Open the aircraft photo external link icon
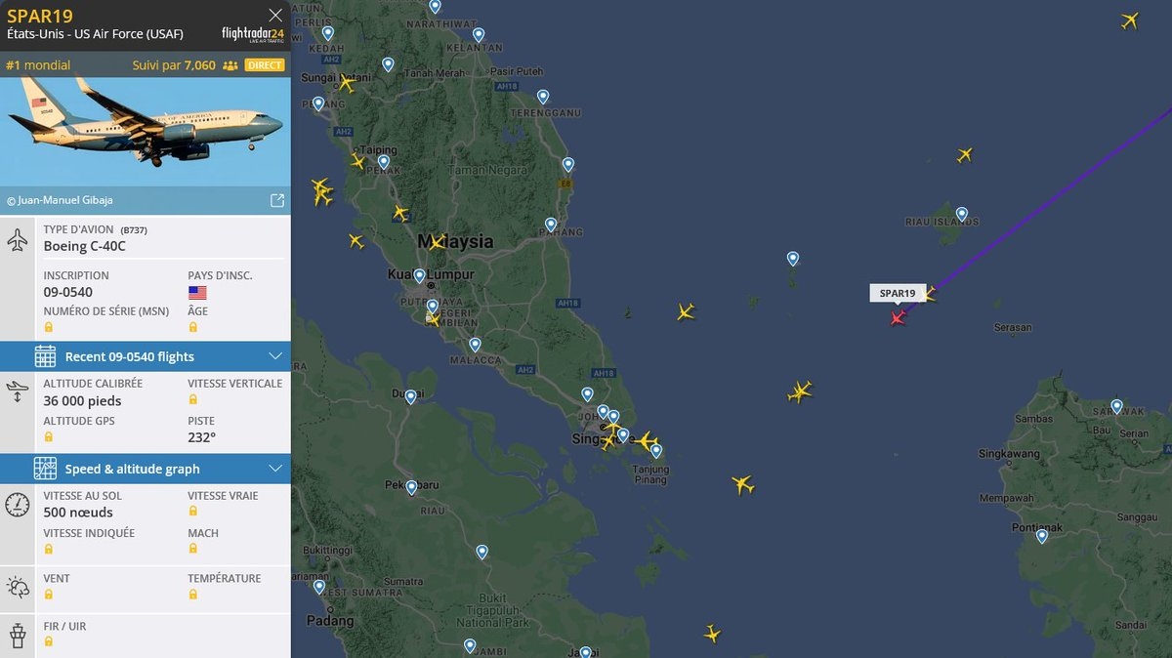Screen dimensions: 1172x658 pyautogui.click(x=277, y=200)
